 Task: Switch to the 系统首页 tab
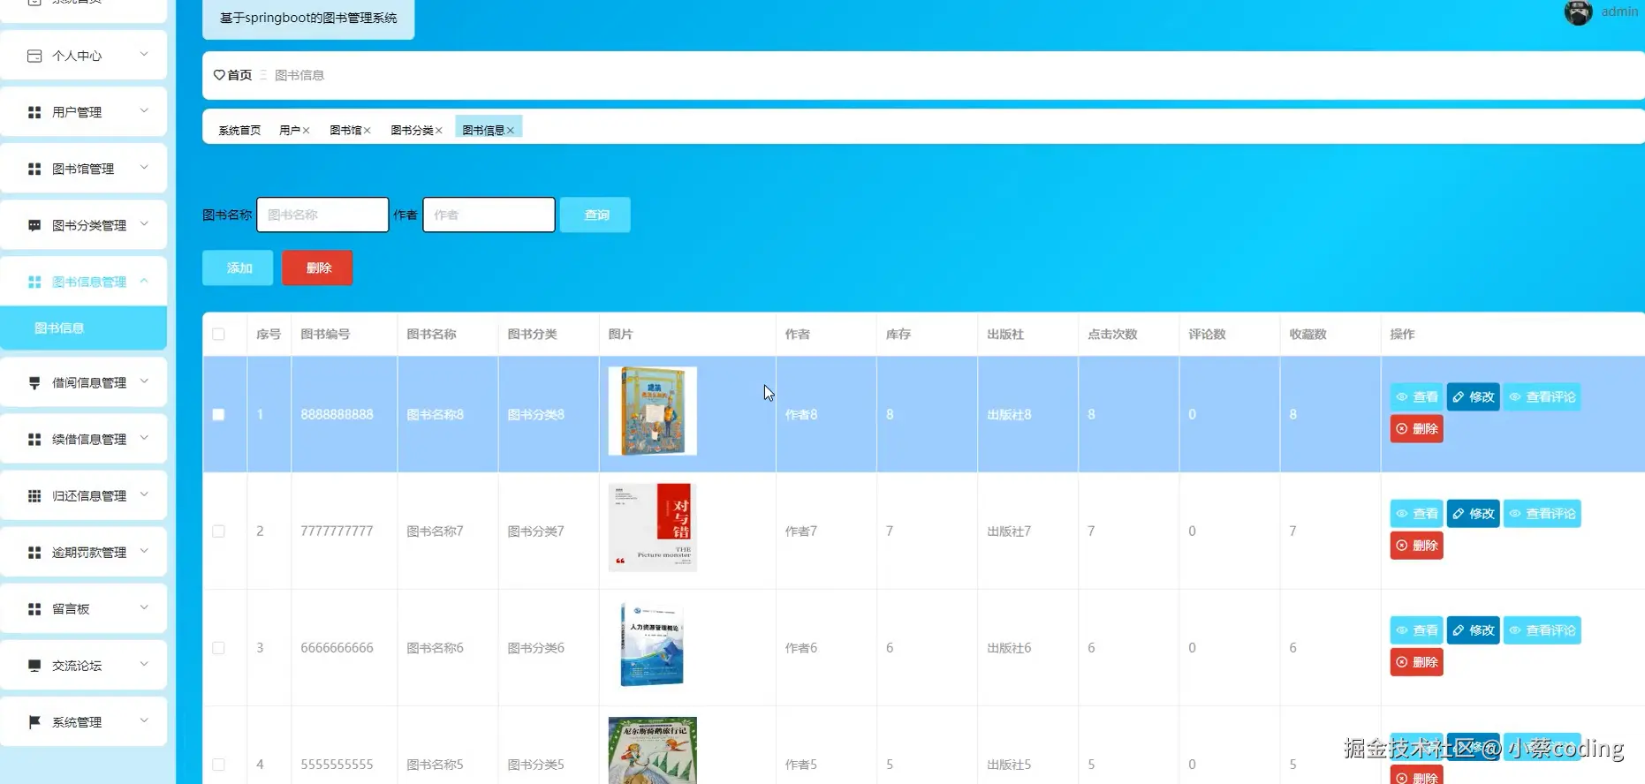coord(239,131)
